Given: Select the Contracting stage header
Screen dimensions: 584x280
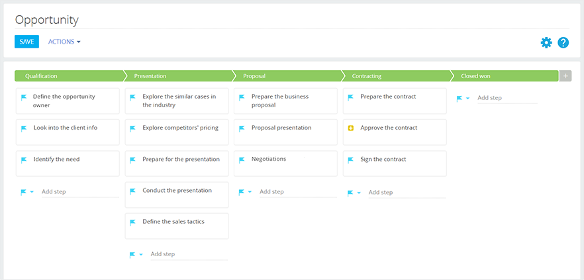Looking at the screenshot, I should pyautogui.click(x=396, y=76).
